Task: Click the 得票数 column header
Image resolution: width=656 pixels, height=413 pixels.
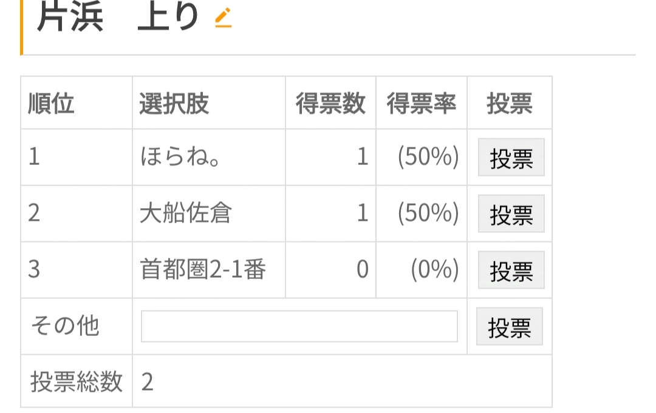Action: 330,103
